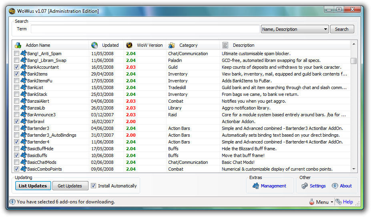Click the puzzle icon beside BankStack

(x=24, y=94)
